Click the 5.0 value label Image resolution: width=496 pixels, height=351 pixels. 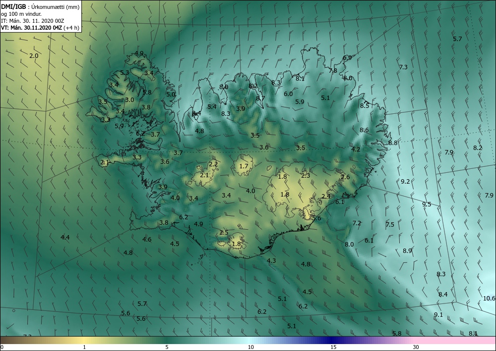[x=171, y=94]
